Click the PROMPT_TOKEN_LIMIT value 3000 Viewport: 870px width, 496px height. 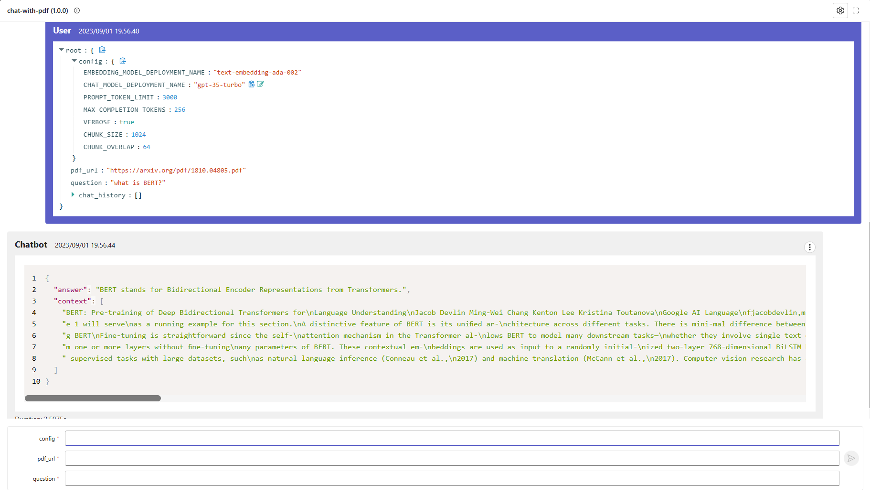pos(170,97)
